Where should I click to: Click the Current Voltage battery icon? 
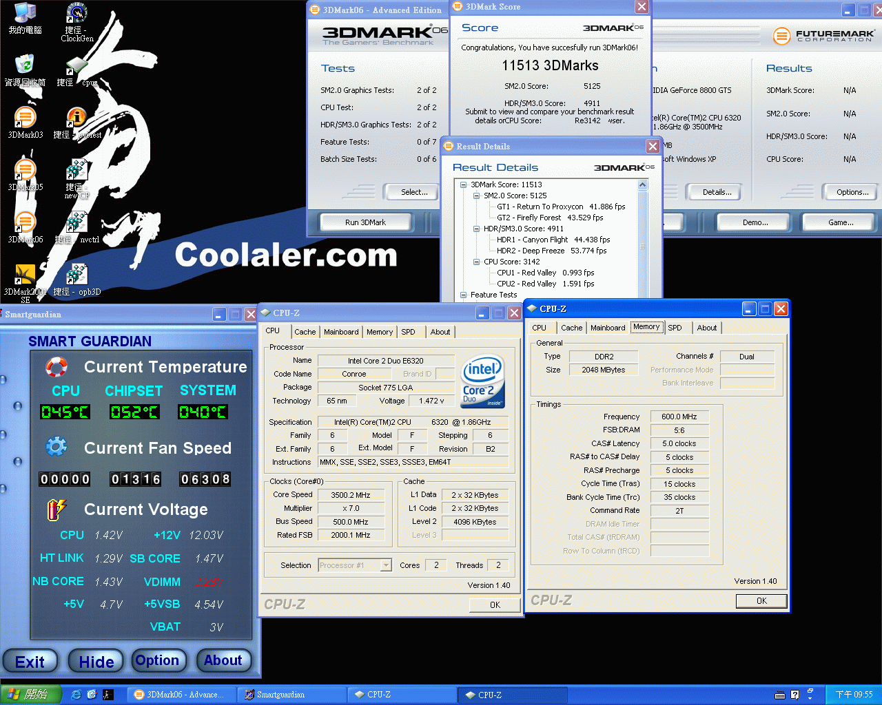[x=56, y=509]
